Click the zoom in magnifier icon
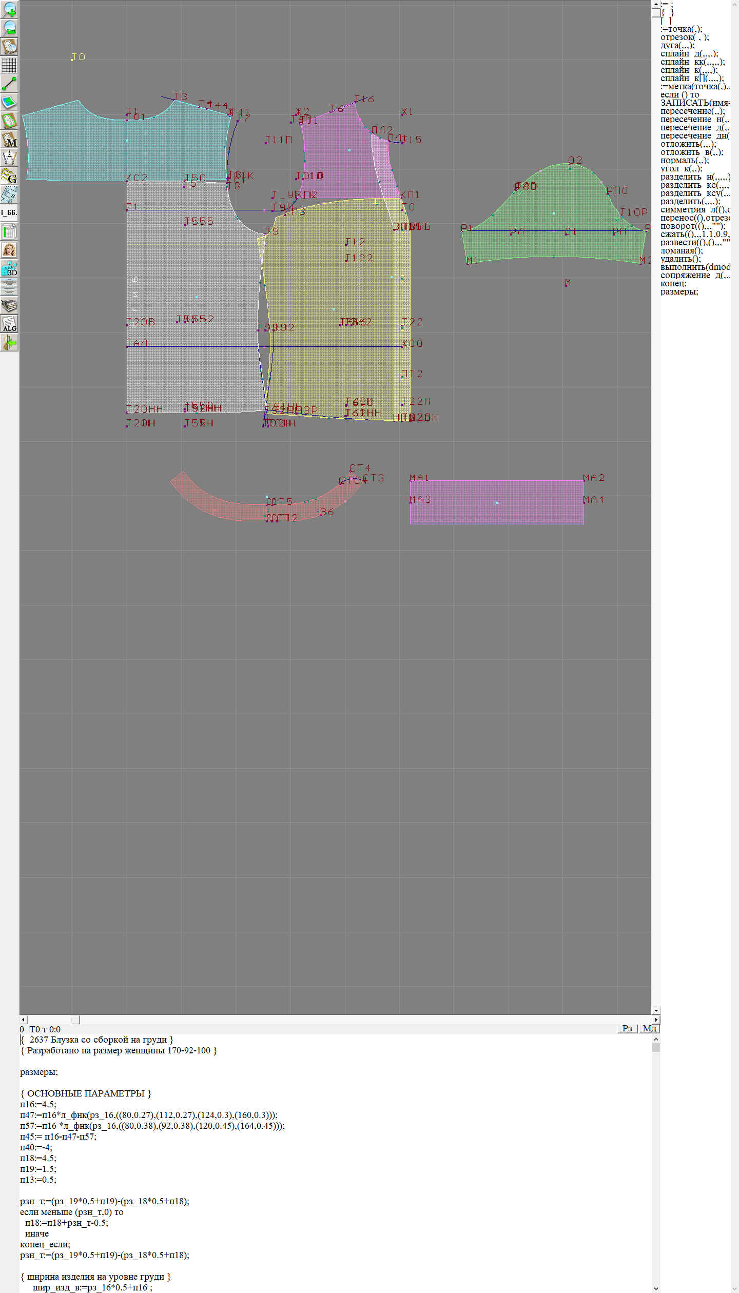 (9, 9)
